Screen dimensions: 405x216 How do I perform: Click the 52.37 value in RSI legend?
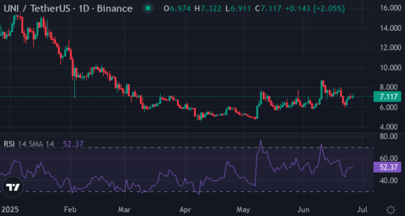tap(73, 144)
